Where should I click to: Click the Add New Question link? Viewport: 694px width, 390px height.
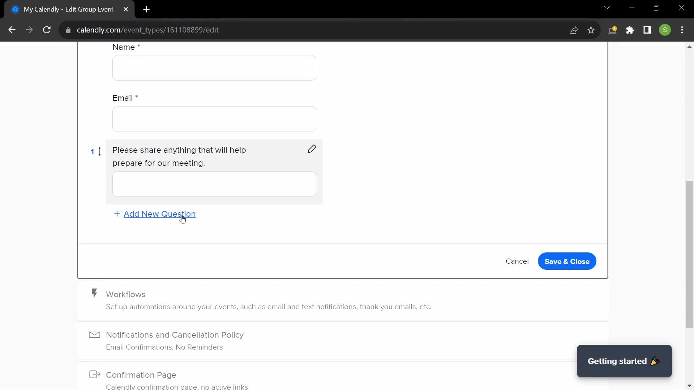160,214
